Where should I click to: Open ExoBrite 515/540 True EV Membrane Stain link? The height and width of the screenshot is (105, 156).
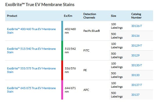pos(31,51)
